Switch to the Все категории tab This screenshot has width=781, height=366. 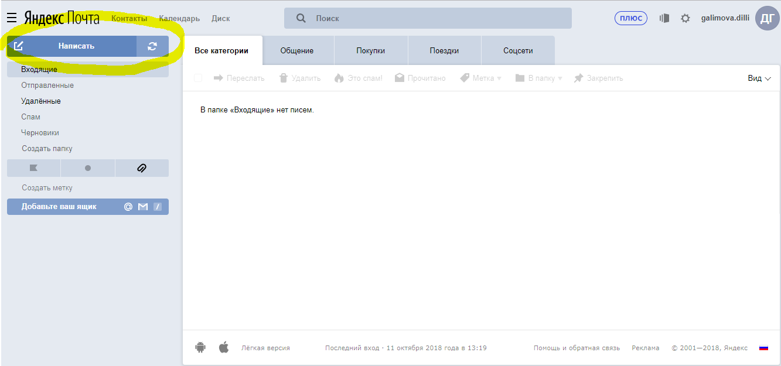pos(221,50)
